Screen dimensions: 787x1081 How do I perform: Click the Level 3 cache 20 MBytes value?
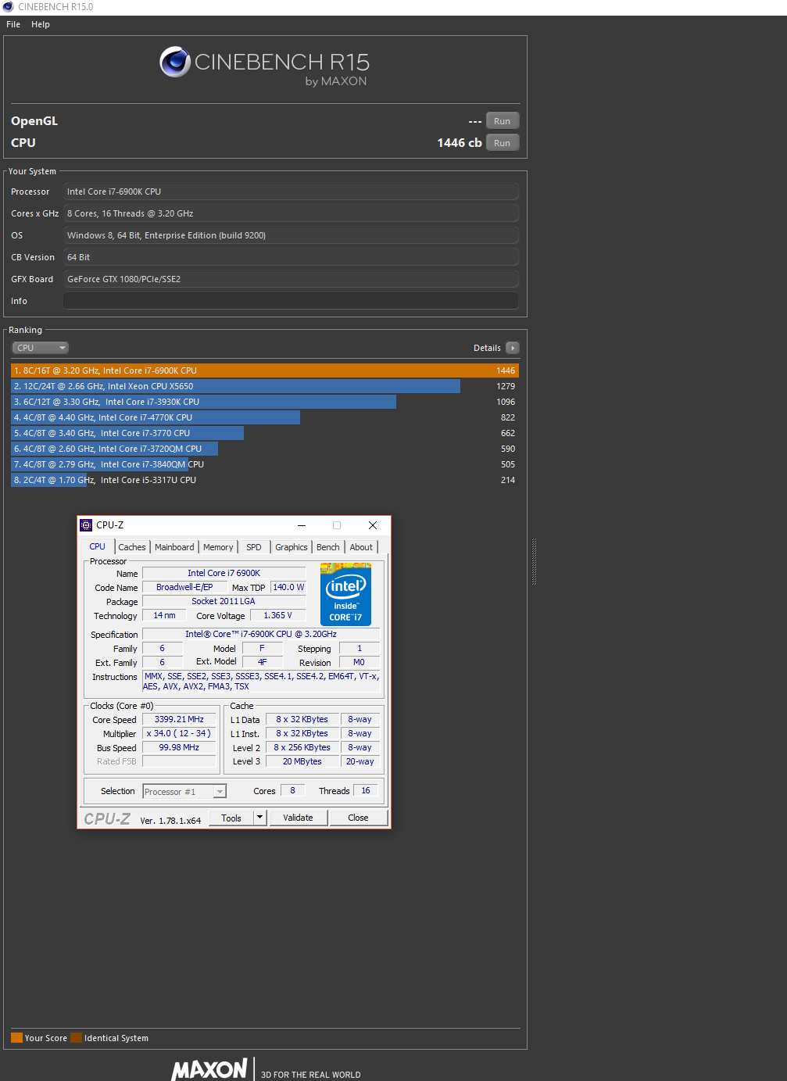302,761
